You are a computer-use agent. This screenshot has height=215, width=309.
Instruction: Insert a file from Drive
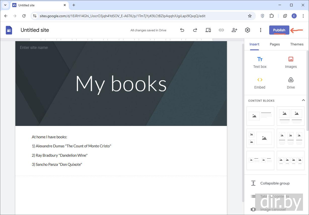point(291,83)
